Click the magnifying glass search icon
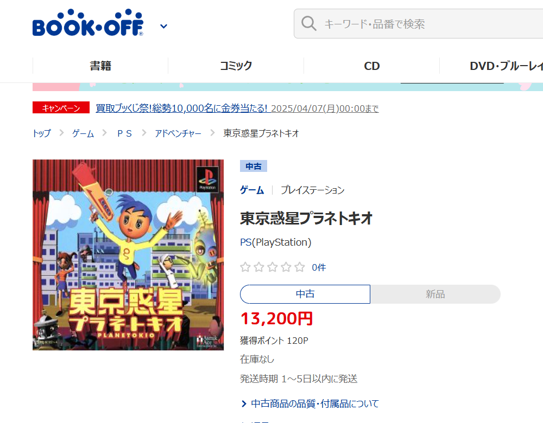The height and width of the screenshot is (423, 543). click(x=308, y=23)
